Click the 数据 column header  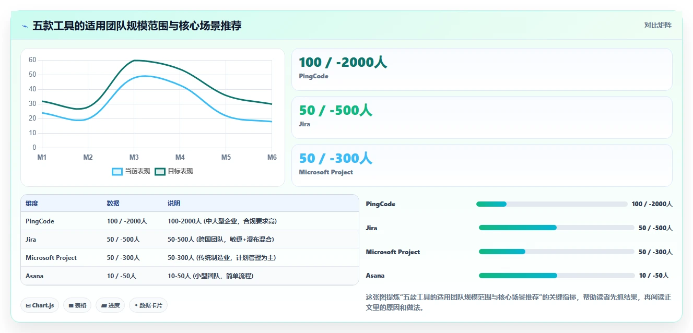click(x=113, y=204)
